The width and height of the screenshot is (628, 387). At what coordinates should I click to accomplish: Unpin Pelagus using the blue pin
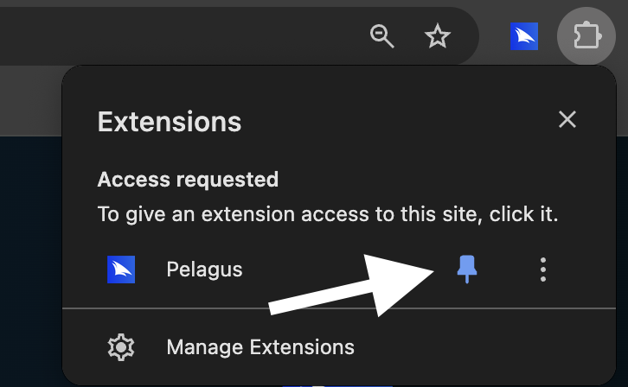[x=467, y=270]
